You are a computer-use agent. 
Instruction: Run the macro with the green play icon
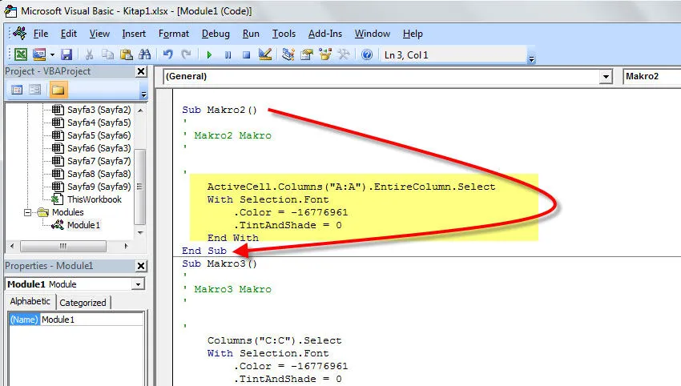coord(209,54)
